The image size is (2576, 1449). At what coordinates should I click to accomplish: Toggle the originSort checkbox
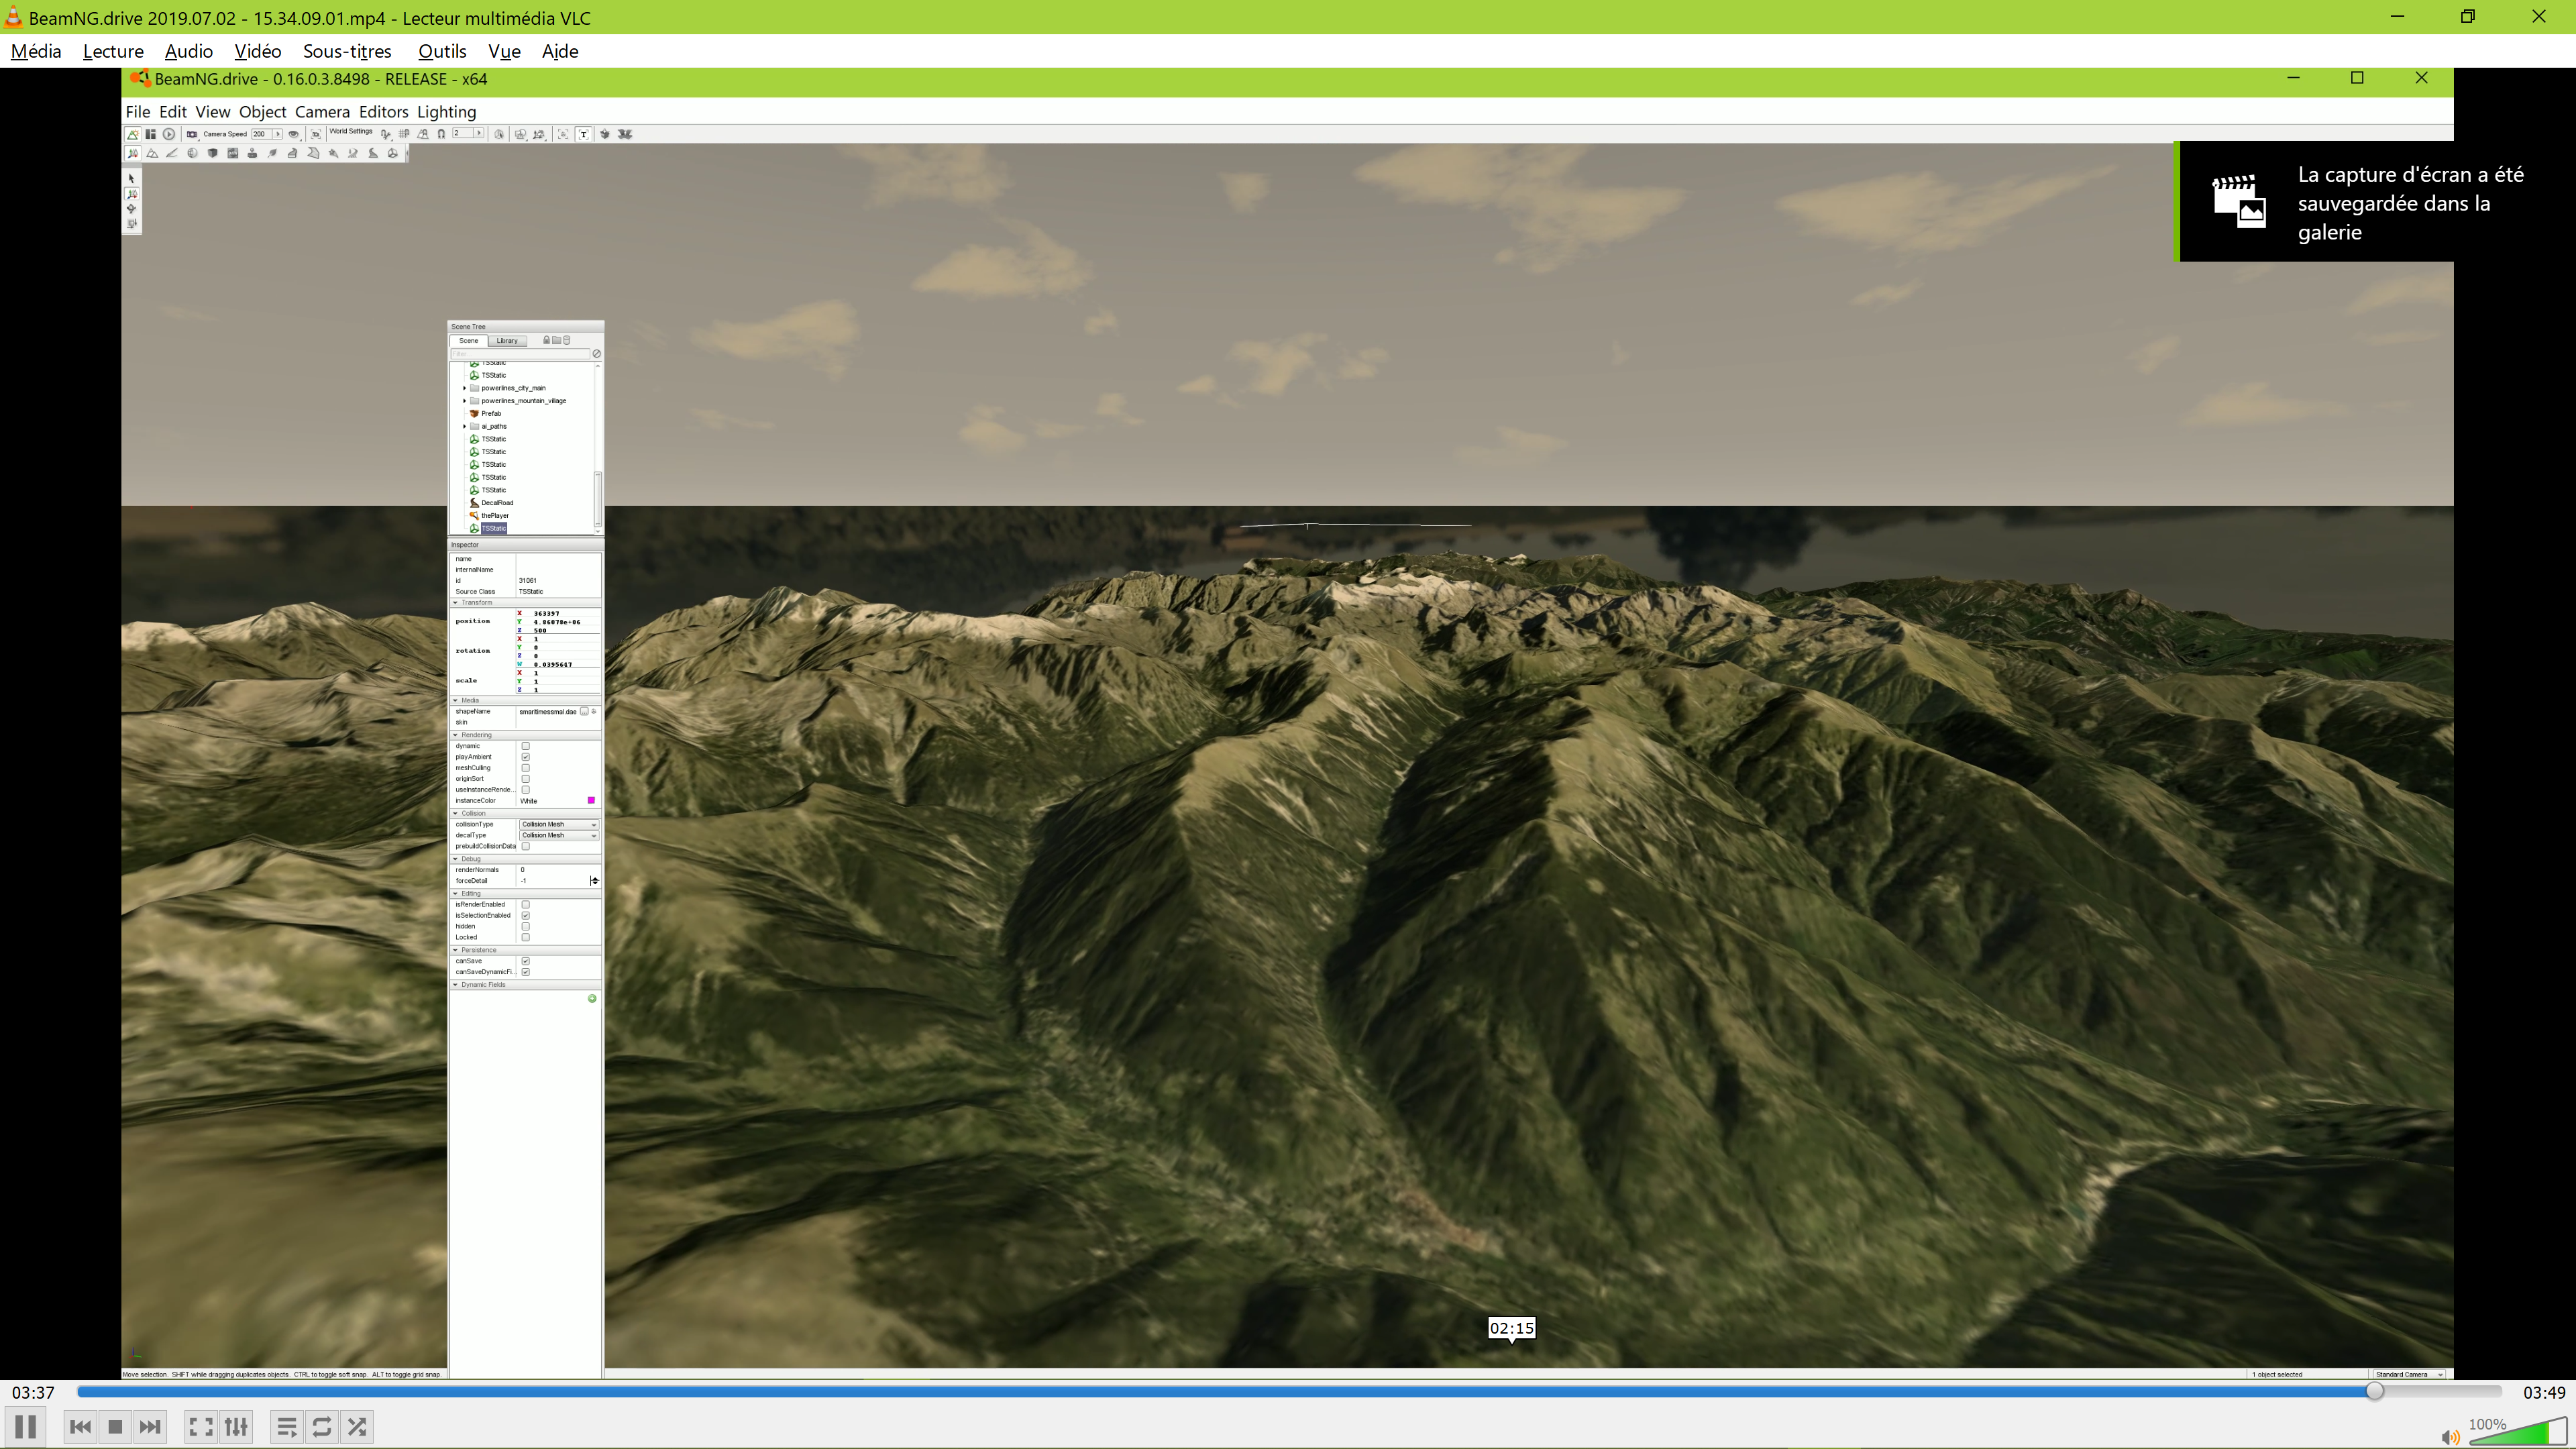[525, 779]
